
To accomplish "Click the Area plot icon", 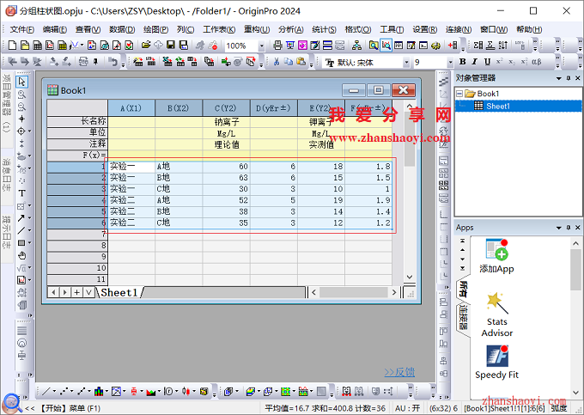I will coord(151,391).
